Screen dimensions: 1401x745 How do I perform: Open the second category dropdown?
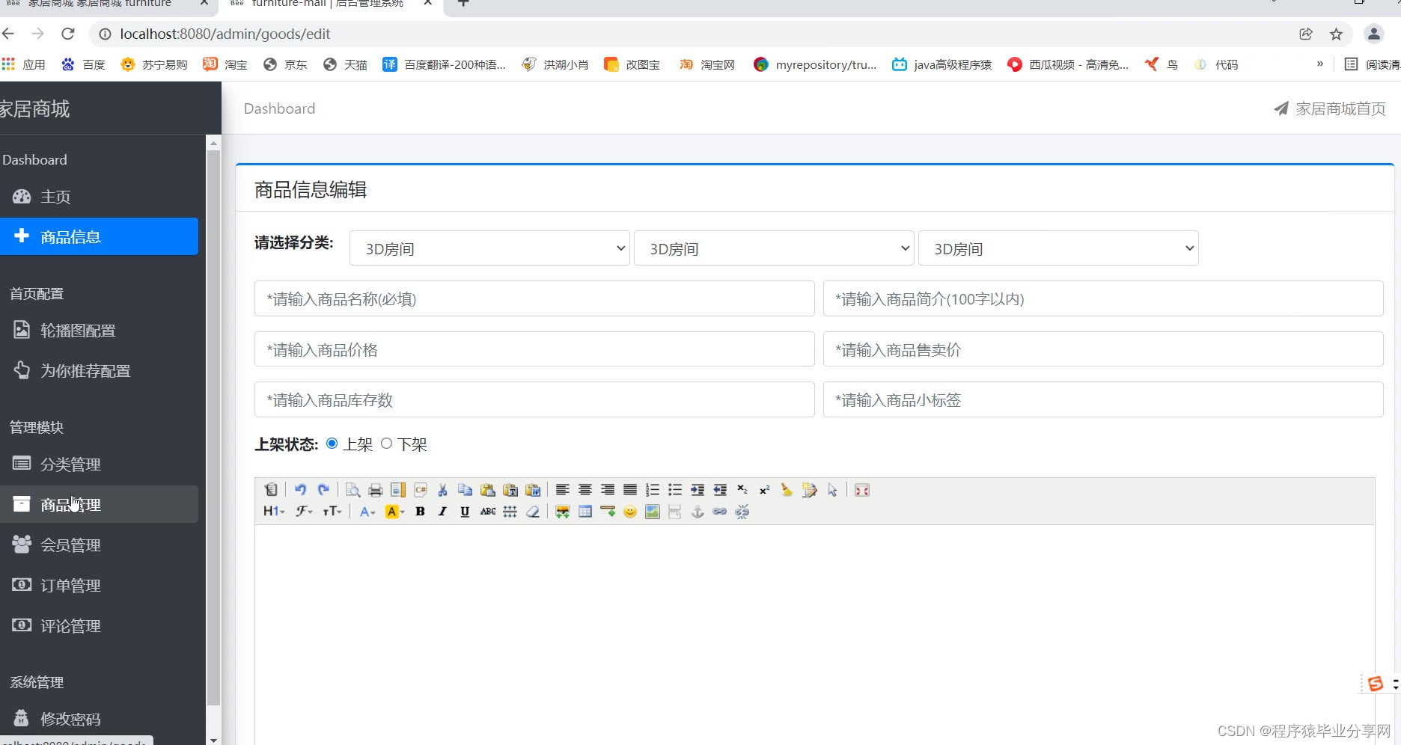774,248
